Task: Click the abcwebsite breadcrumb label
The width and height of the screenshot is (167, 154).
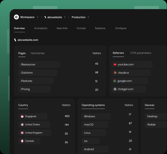Action: click(x=55, y=17)
